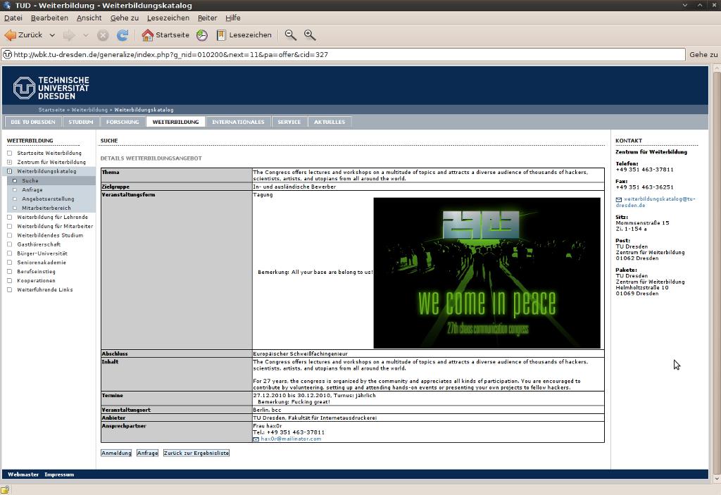Open the Ansicht menu
The image size is (721, 495).
point(89,18)
